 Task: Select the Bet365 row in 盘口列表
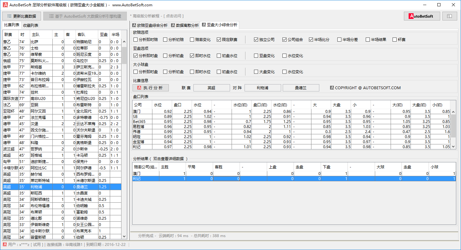tap(292, 122)
